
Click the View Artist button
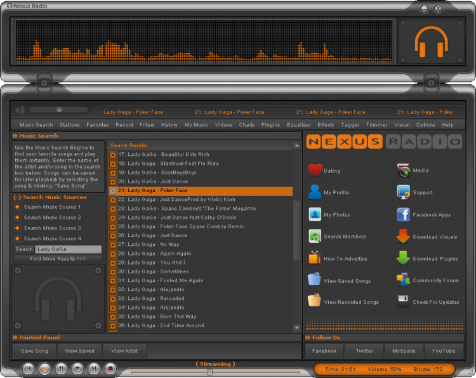pyautogui.click(x=124, y=351)
